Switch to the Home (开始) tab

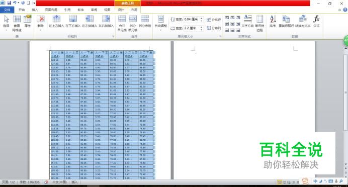[x=22, y=10]
